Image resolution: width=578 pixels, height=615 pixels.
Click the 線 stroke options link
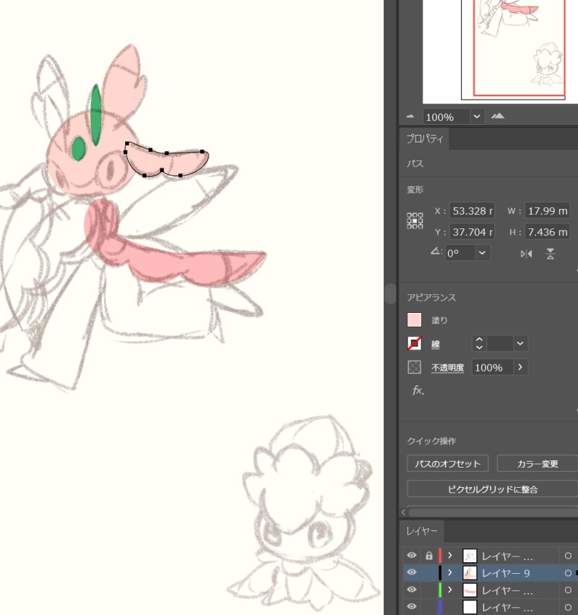click(x=435, y=344)
